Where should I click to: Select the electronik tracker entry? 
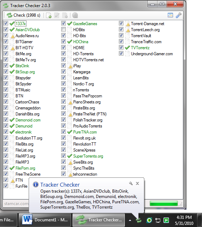tap(23, 132)
